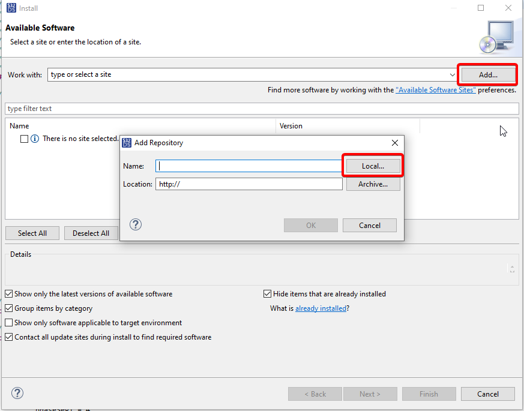The image size is (524, 411).
Task: Click the Archive button
Action: tap(373, 185)
